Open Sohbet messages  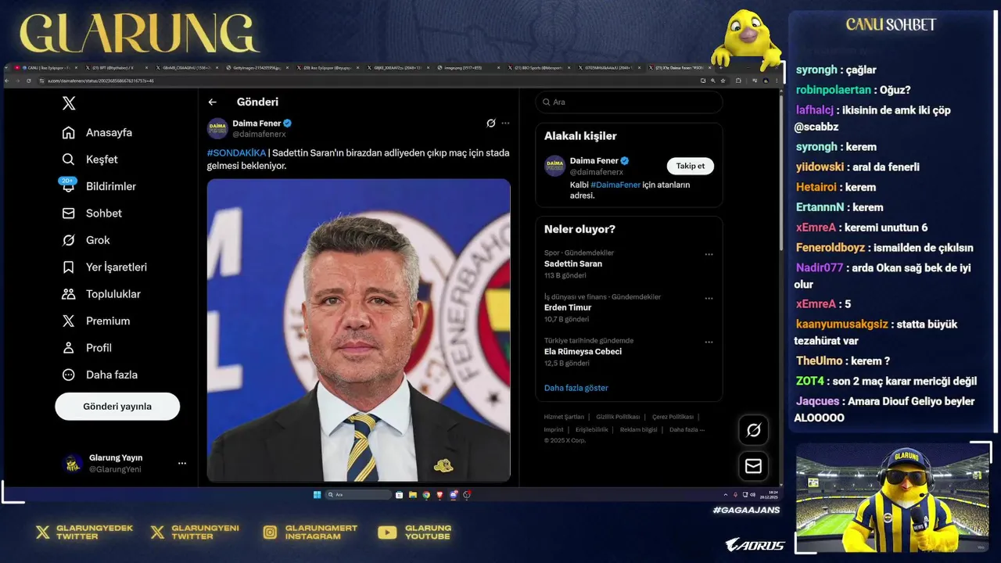pos(92,213)
